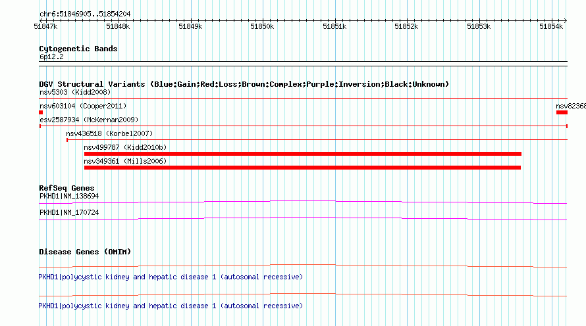Click the red block below nsv82368
The image size is (586, 326).
(562, 112)
